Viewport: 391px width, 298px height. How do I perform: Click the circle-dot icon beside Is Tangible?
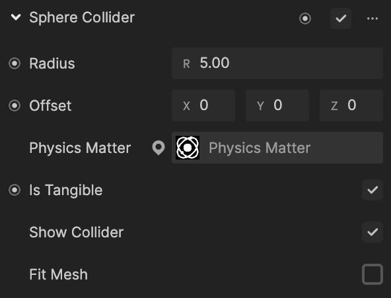click(x=15, y=190)
